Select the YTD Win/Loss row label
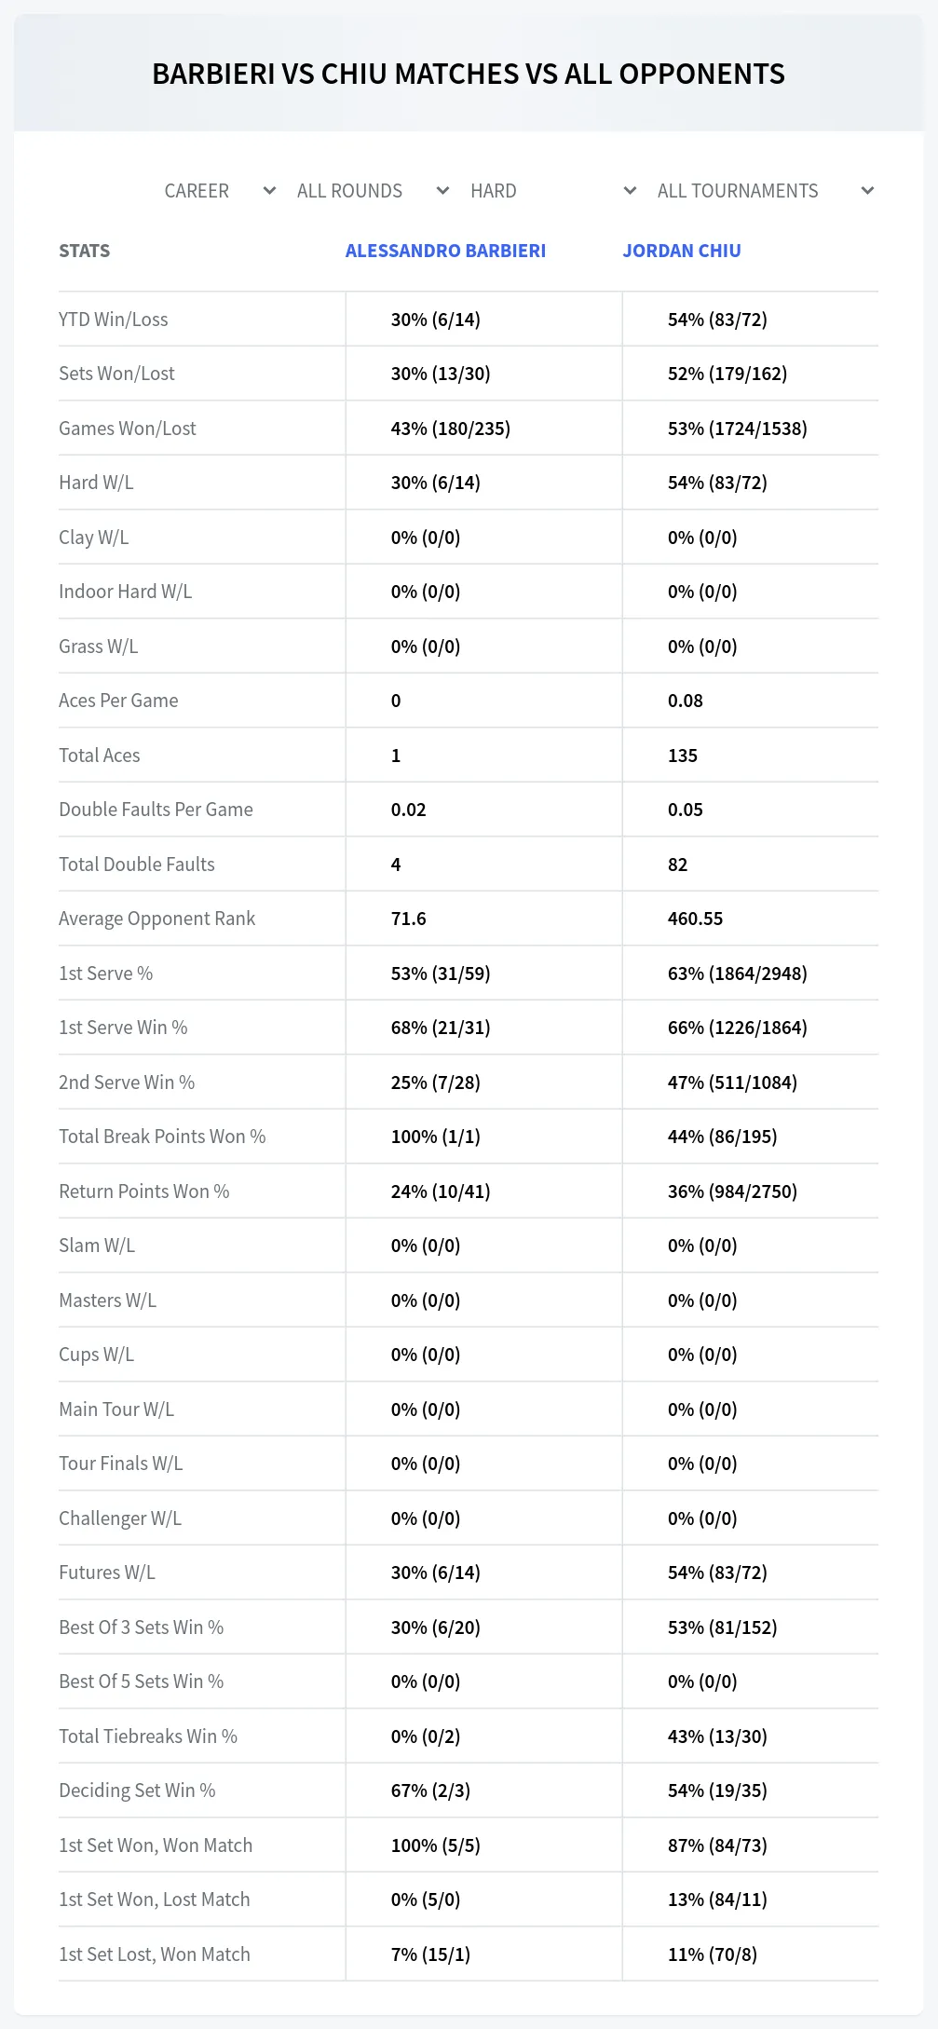The width and height of the screenshot is (938, 2029). click(x=114, y=320)
